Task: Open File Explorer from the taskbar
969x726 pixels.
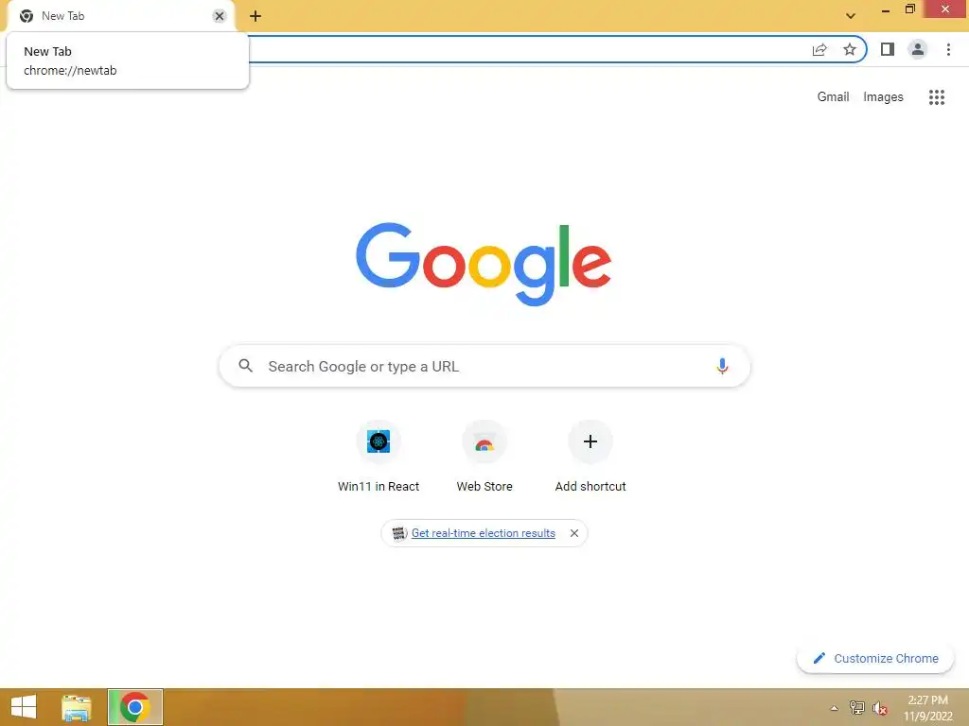Action: click(x=76, y=707)
